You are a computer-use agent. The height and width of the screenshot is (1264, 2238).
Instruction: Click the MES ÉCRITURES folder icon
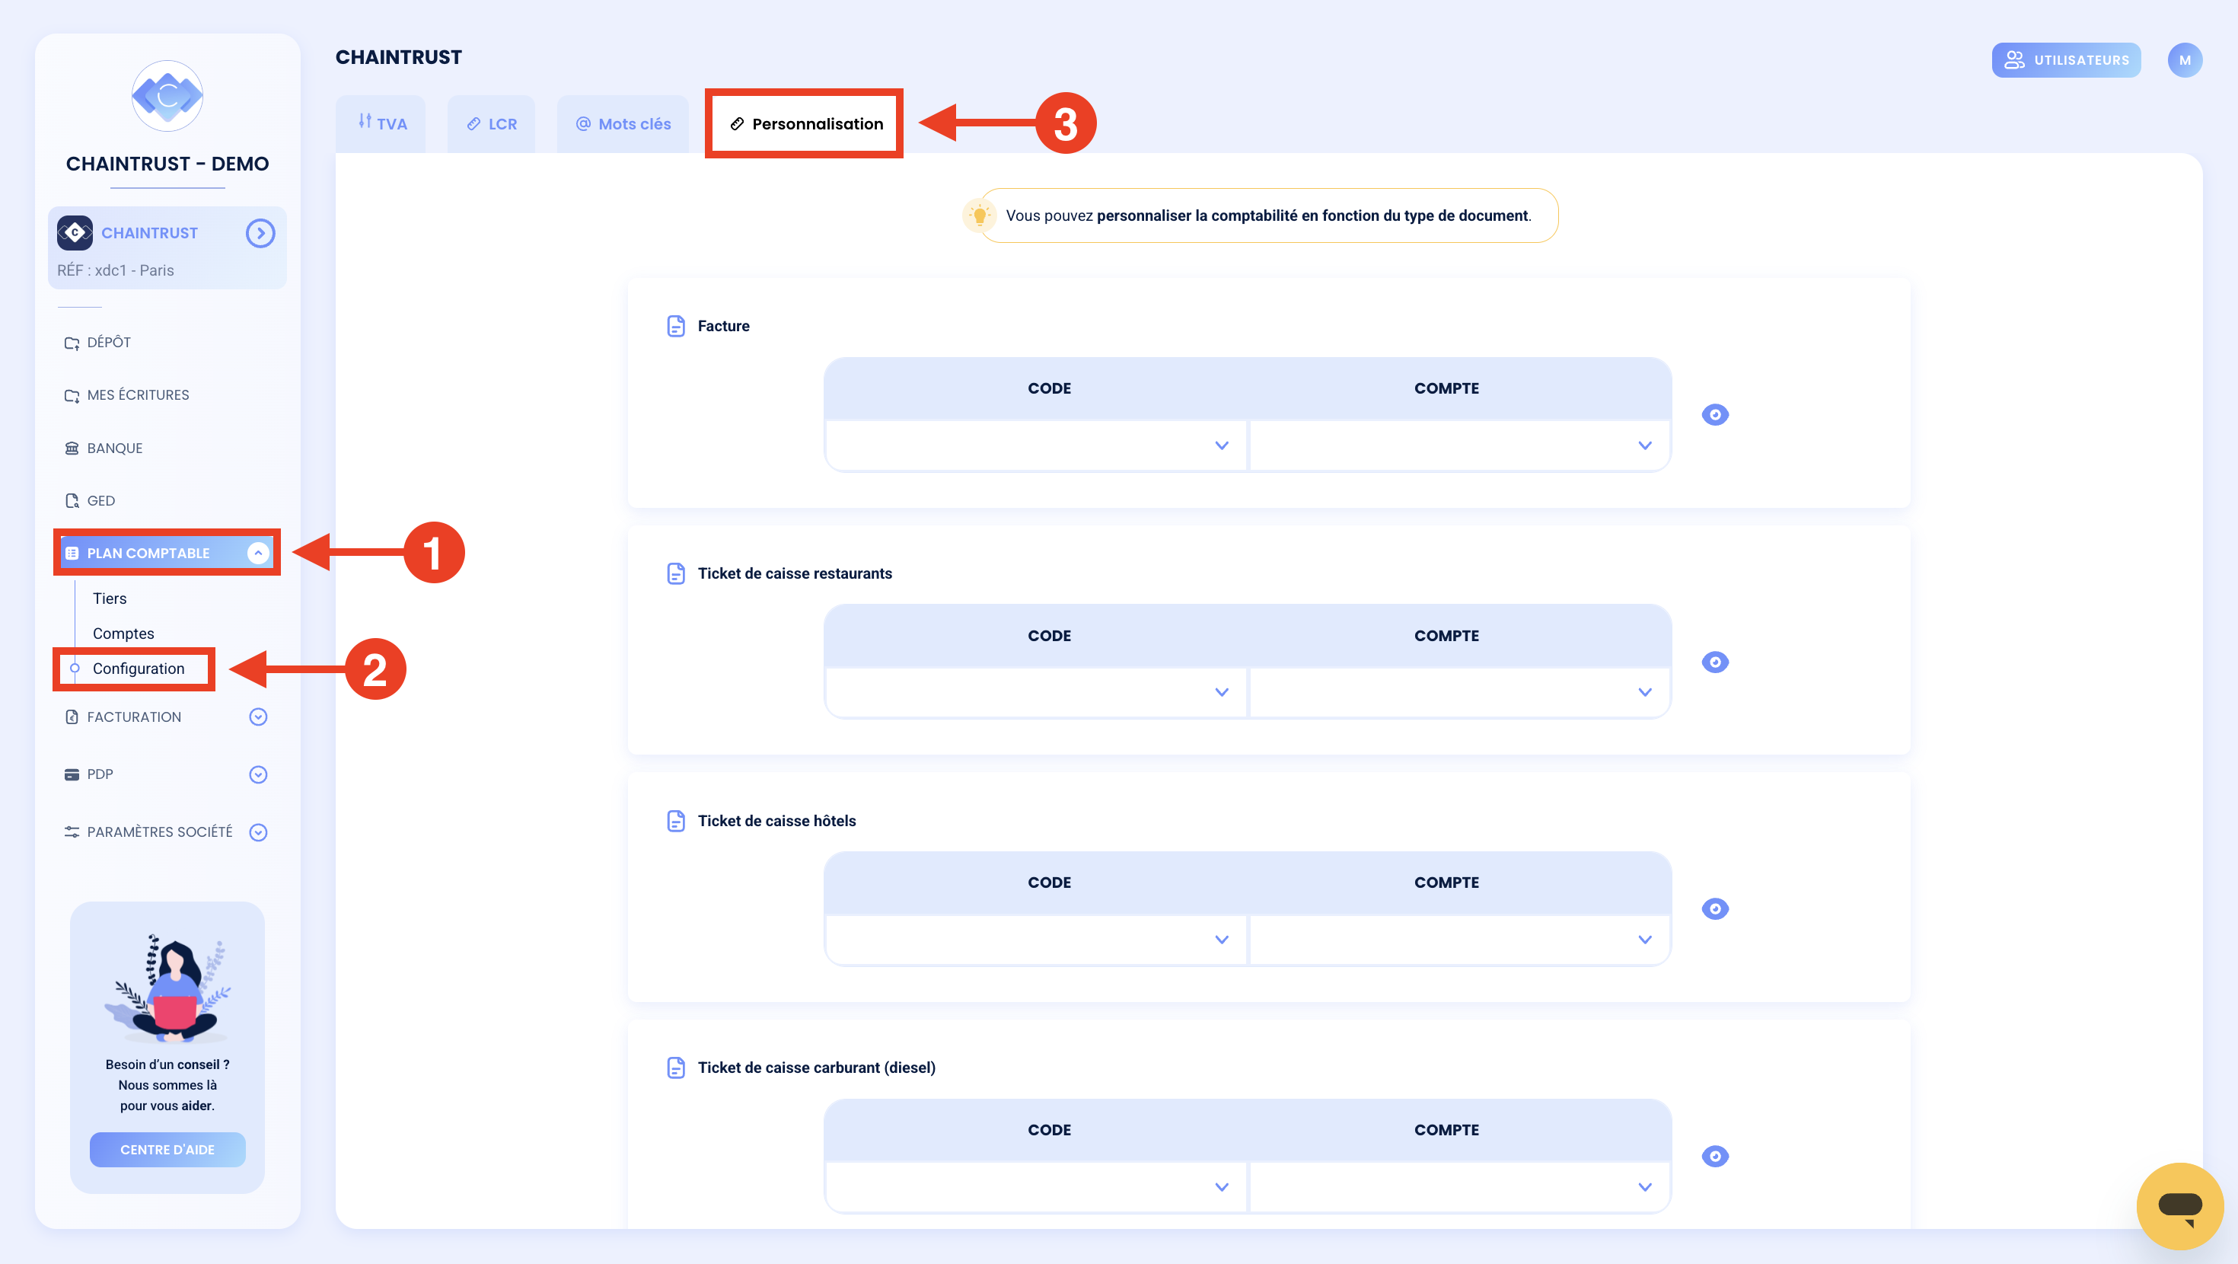(72, 395)
